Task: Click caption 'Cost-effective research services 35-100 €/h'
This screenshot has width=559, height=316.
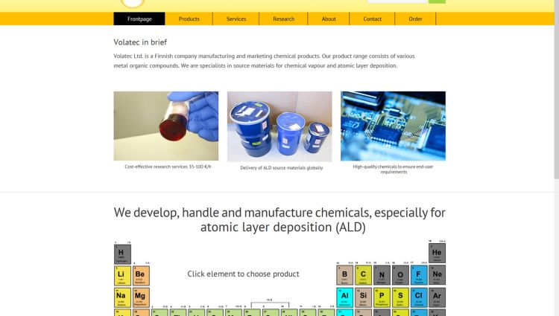Action: pos(168,167)
